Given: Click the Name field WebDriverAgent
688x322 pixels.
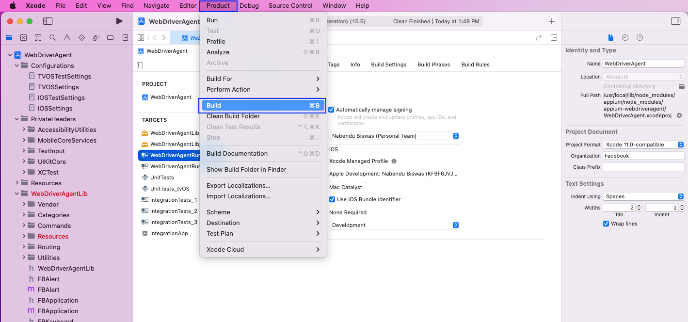Looking at the screenshot, I should 643,64.
